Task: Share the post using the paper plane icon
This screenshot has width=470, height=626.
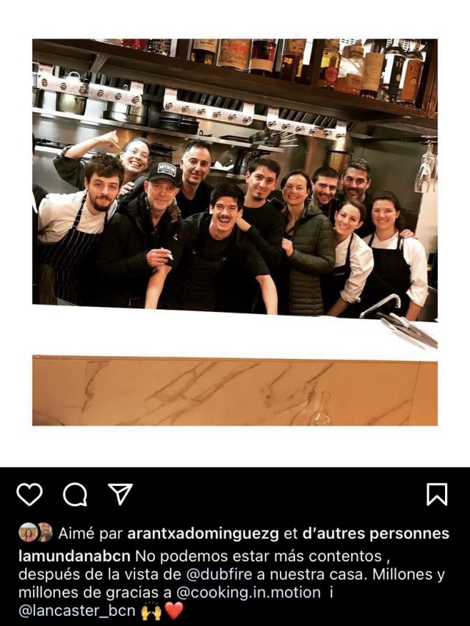Action: 120,494
